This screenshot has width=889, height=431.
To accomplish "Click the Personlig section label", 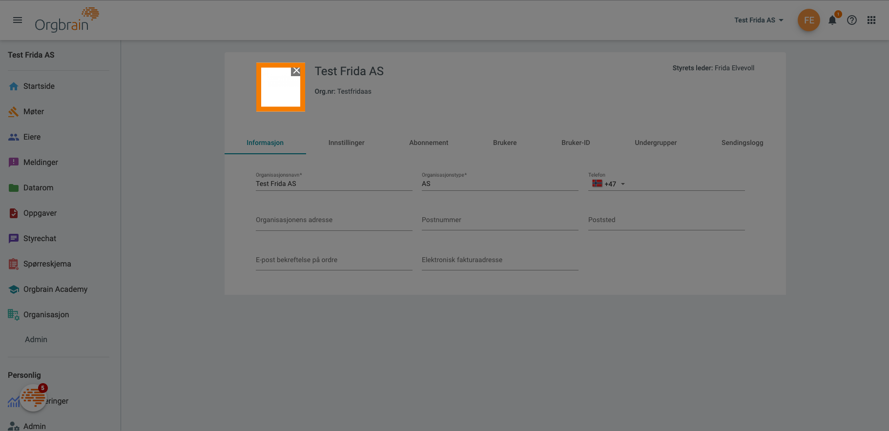I will (24, 375).
